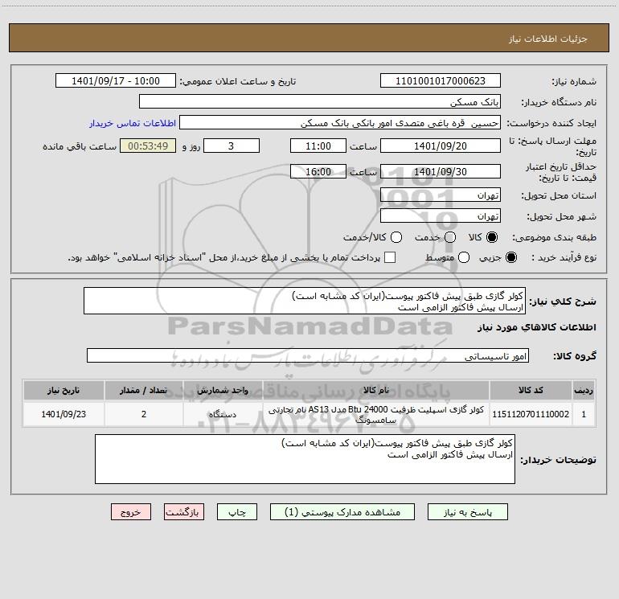Click product name cell کولر گازی اسپلیت
This screenshot has height=599, width=619.
click(x=376, y=414)
